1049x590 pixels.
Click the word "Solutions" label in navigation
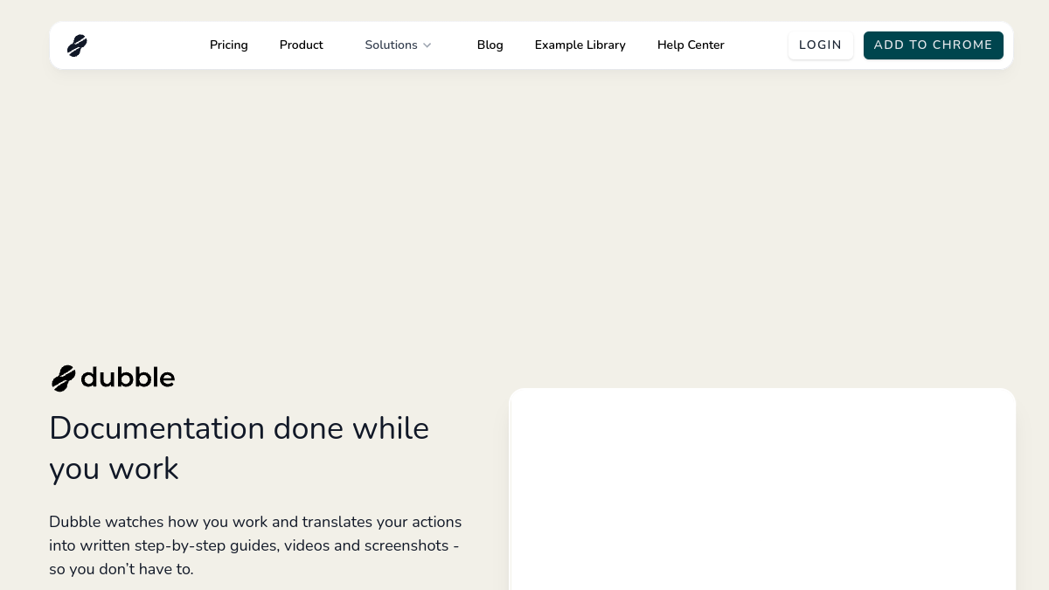391,45
